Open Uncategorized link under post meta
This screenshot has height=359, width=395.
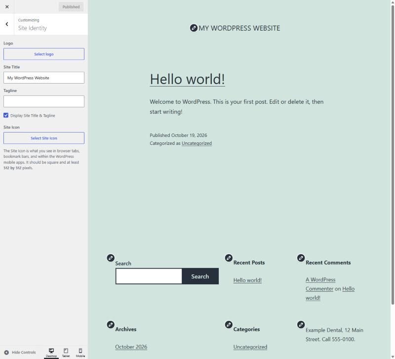(x=197, y=143)
